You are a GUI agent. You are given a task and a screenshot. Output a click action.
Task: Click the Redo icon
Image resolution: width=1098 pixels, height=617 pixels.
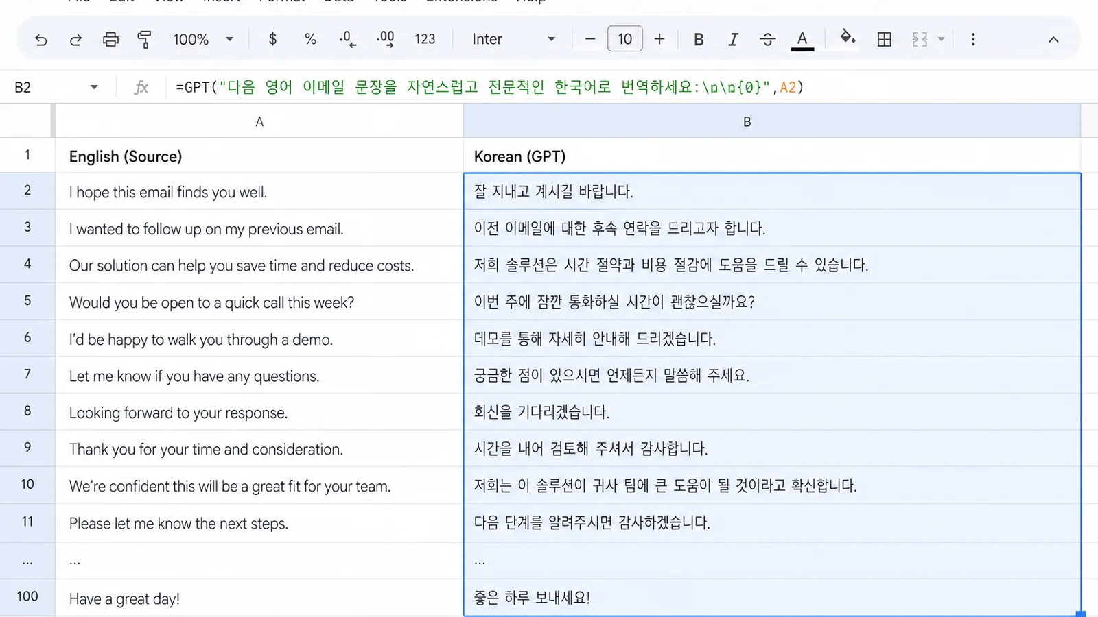[x=75, y=40]
